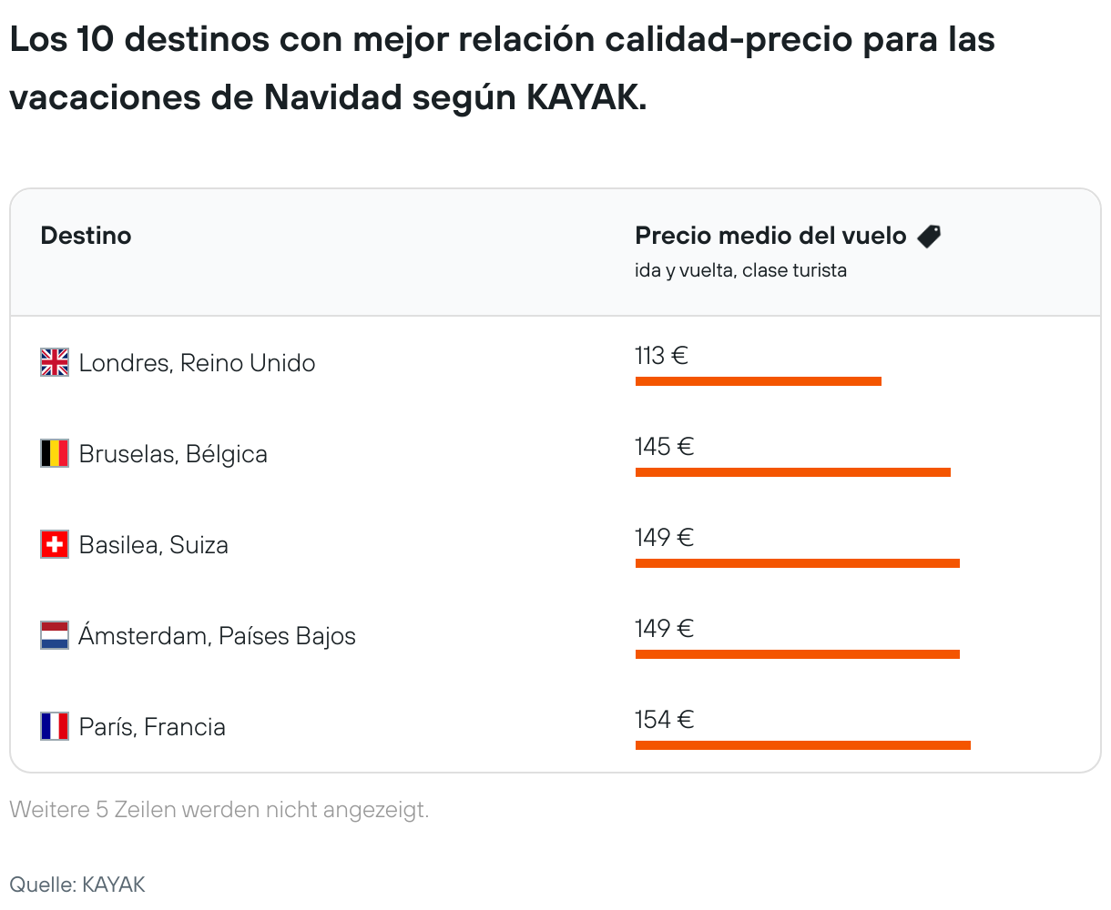Click the orange bar for 154 € París
Viewport: 1111px width, 910px height.
click(803, 745)
